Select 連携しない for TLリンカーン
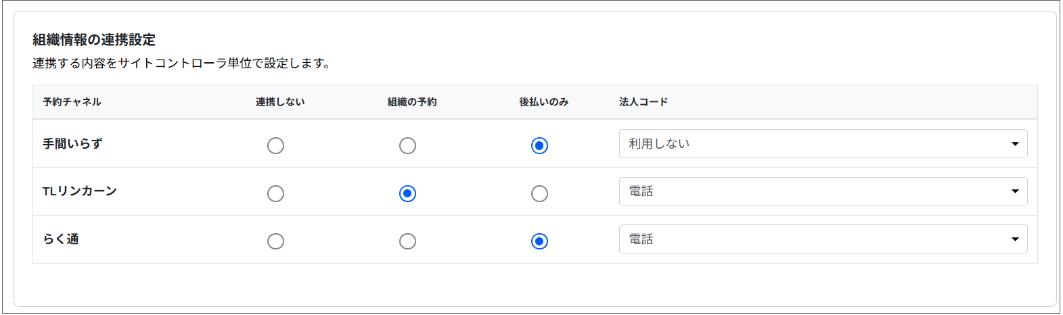Viewport: 1063px width, 315px height. 275,193
